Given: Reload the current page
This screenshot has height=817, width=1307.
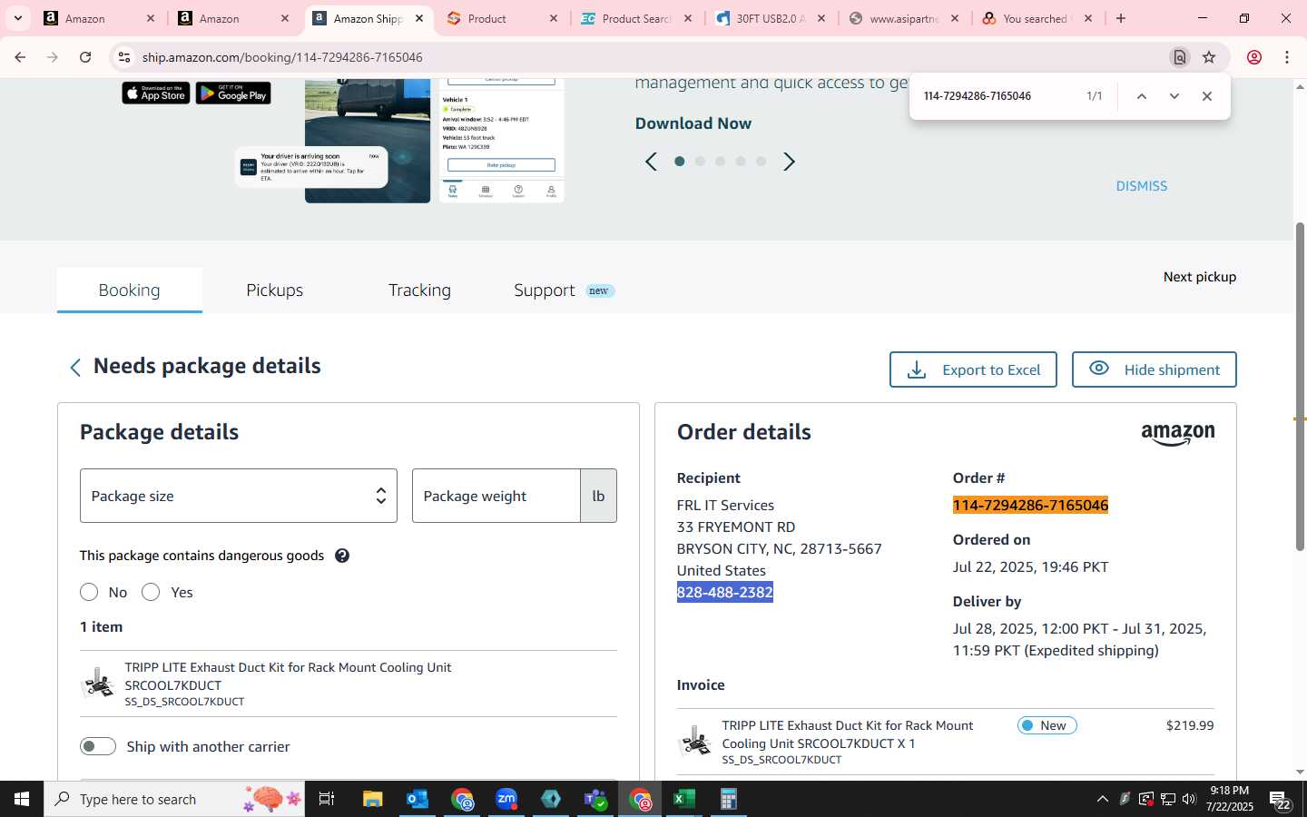Looking at the screenshot, I should pos(85,57).
